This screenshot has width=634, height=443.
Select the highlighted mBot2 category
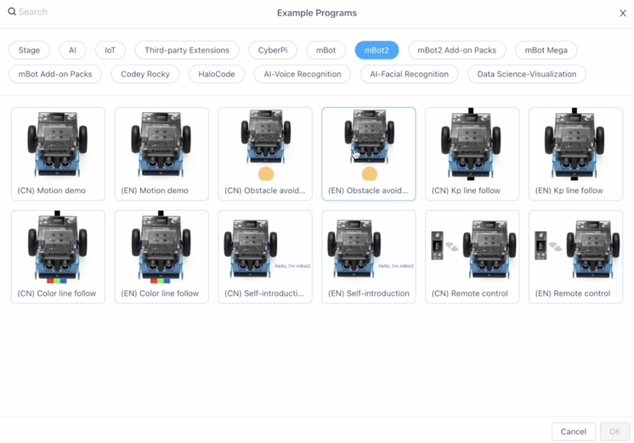pyautogui.click(x=376, y=50)
